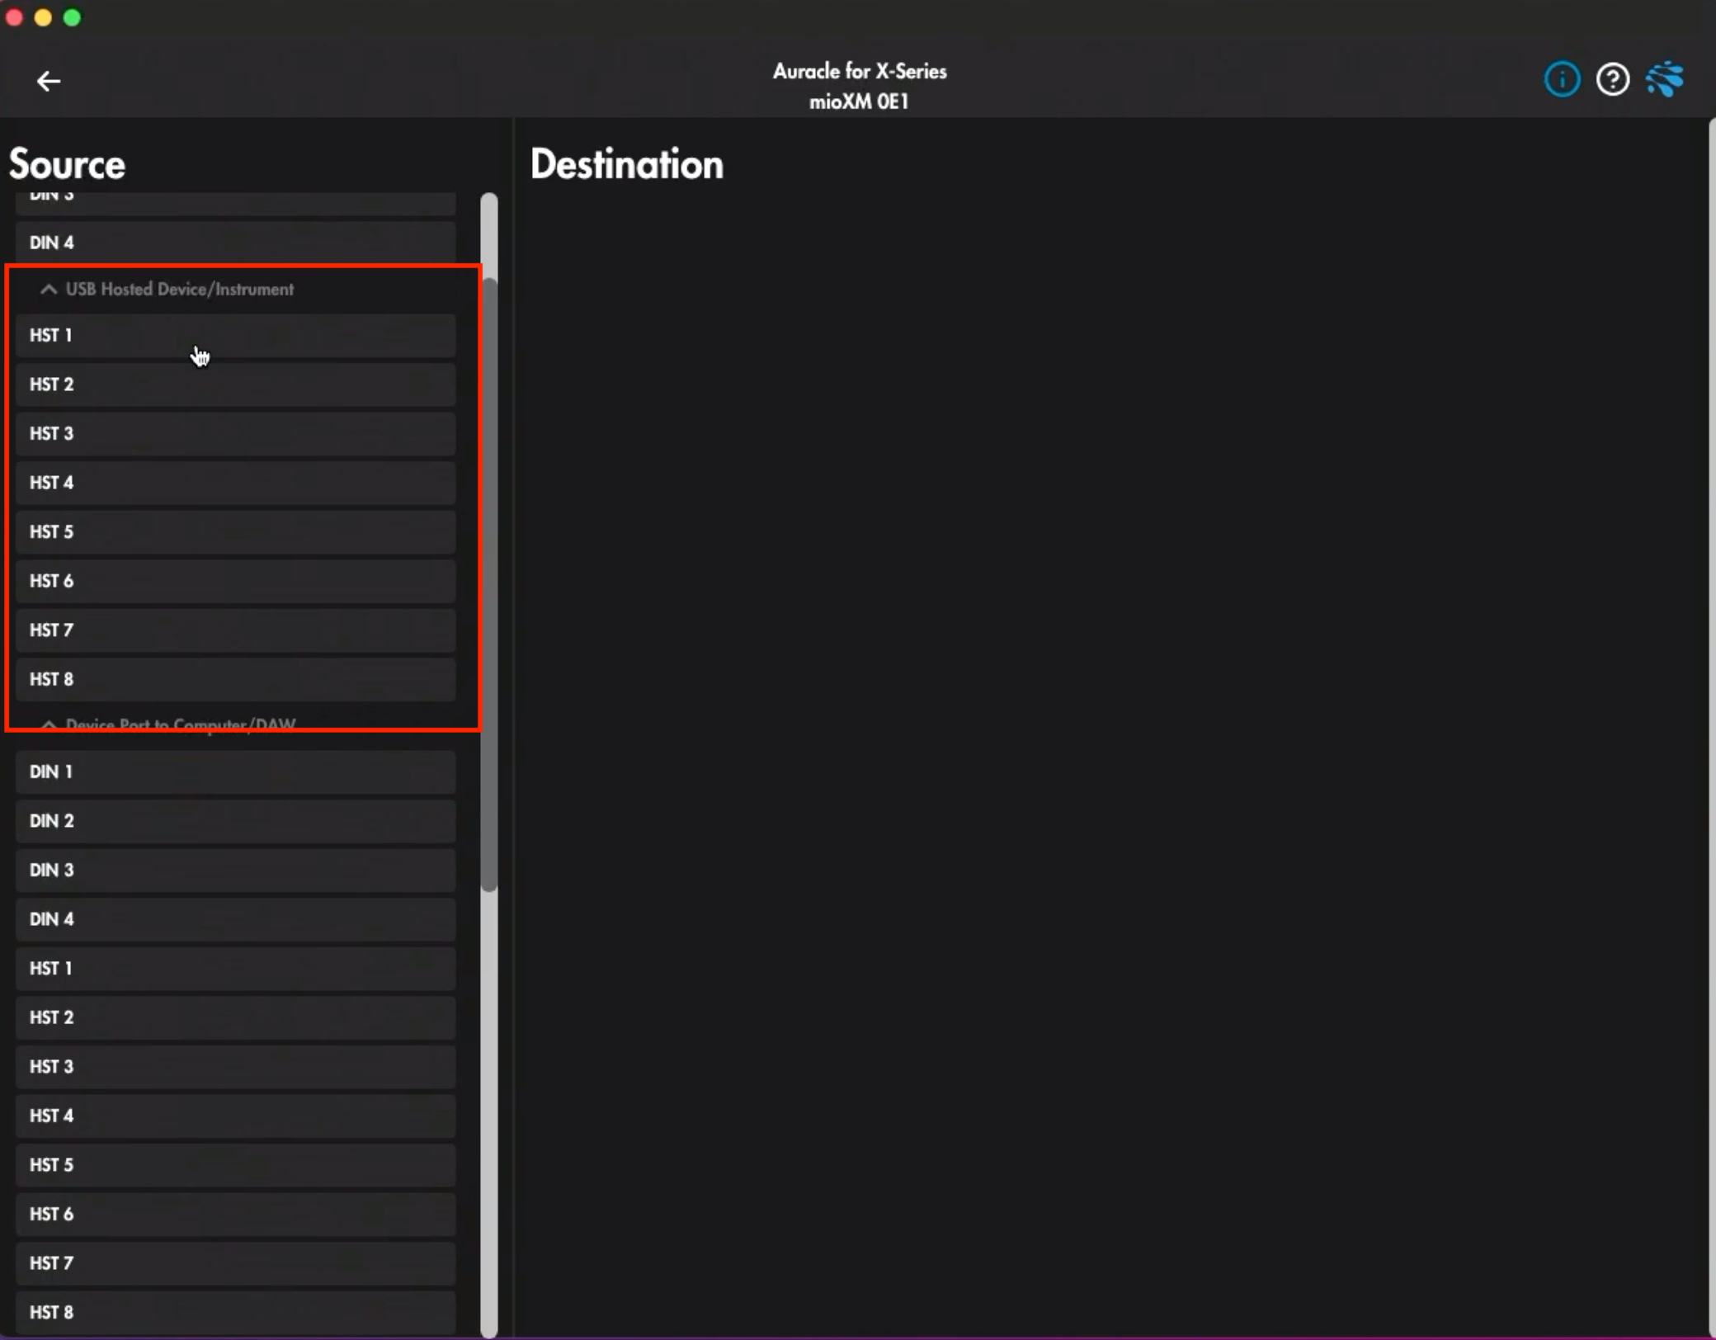Viewport: 1716px width, 1340px height.
Task: Select HST 3 near the bottom
Action: pyautogui.click(x=233, y=1066)
